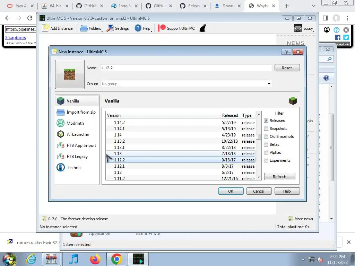Click the browser back arrow
The width and height of the screenshot is (355, 266).
(8, 18)
